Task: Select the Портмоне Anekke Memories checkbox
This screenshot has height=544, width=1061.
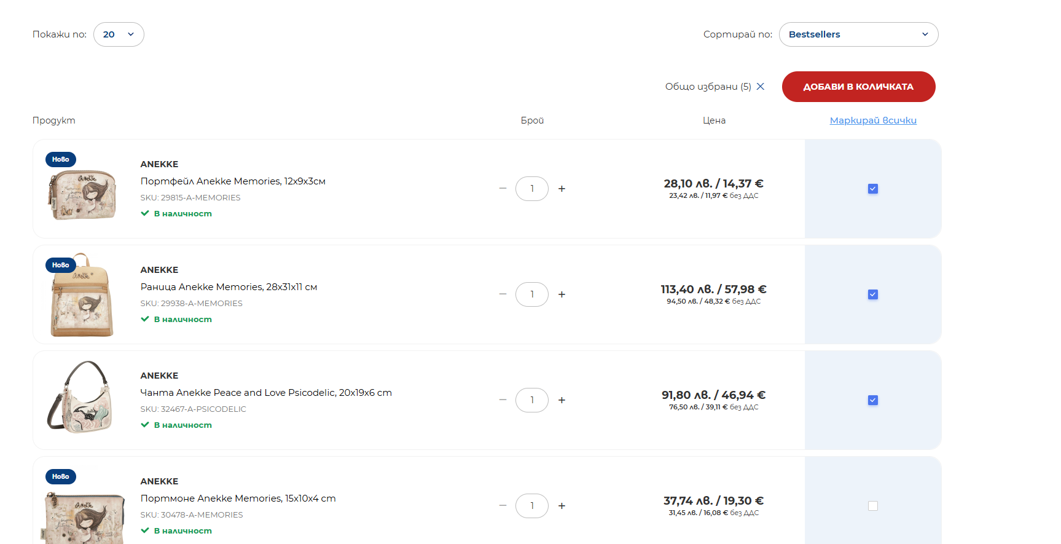Action: (873, 506)
